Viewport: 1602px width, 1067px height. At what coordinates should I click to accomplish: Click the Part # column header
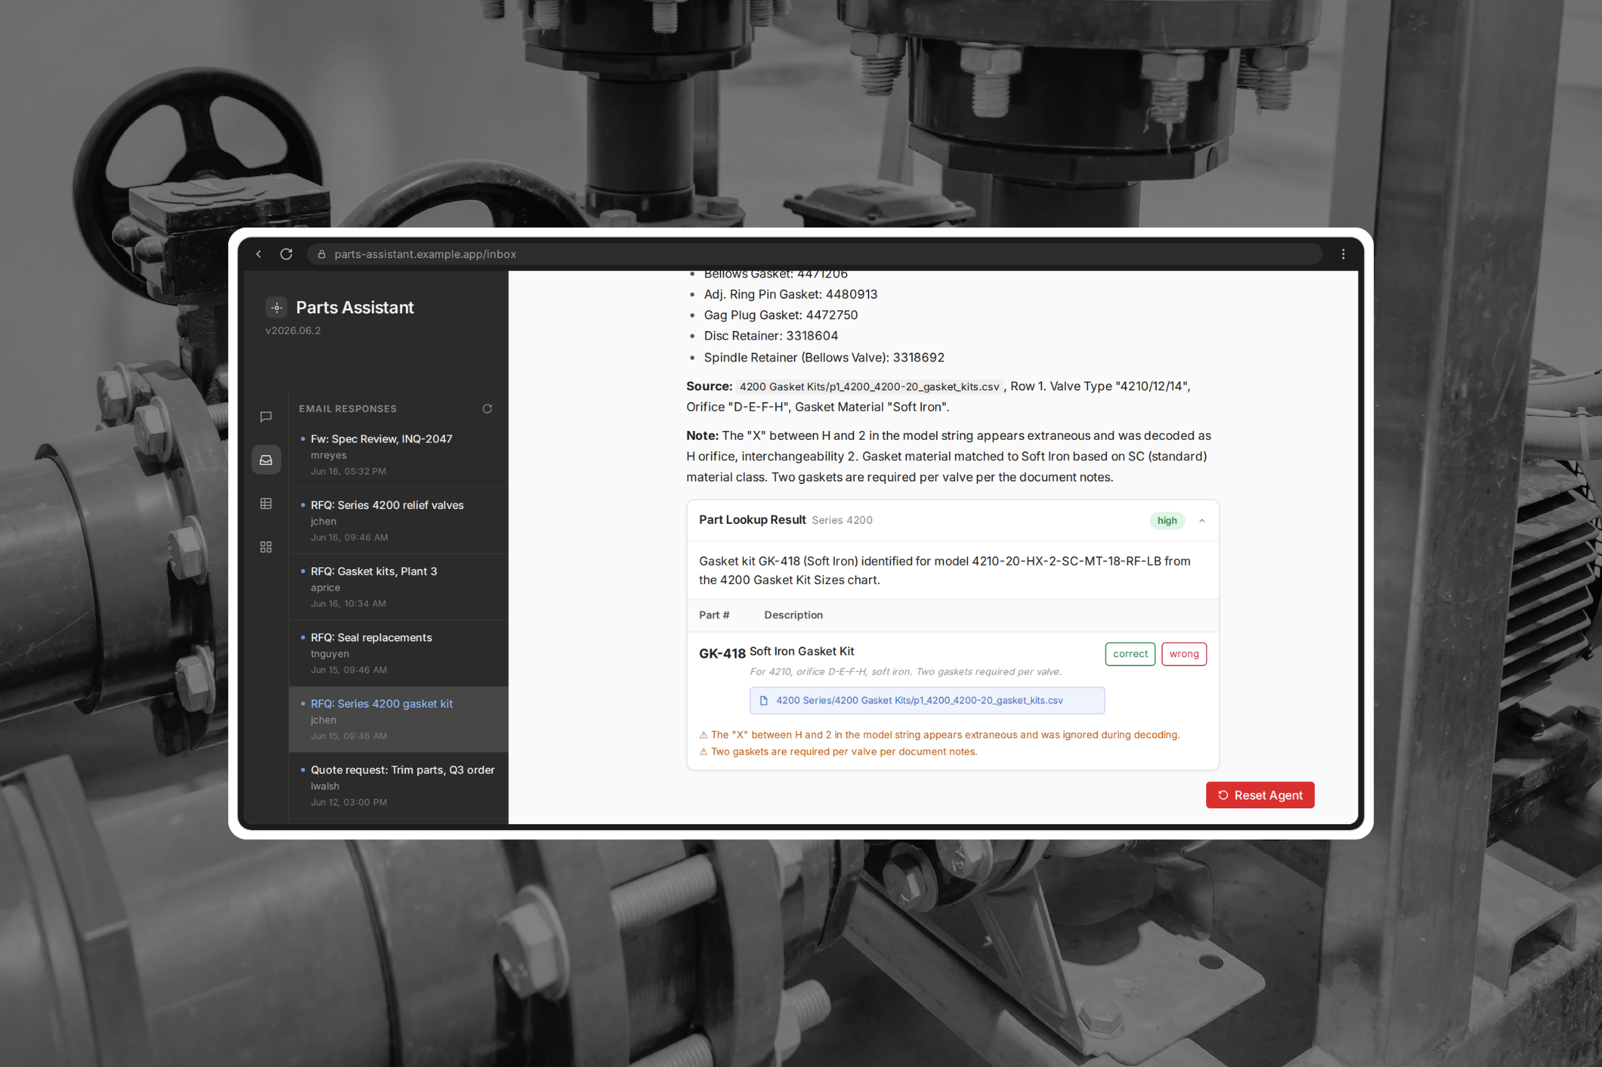tap(714, 615)
